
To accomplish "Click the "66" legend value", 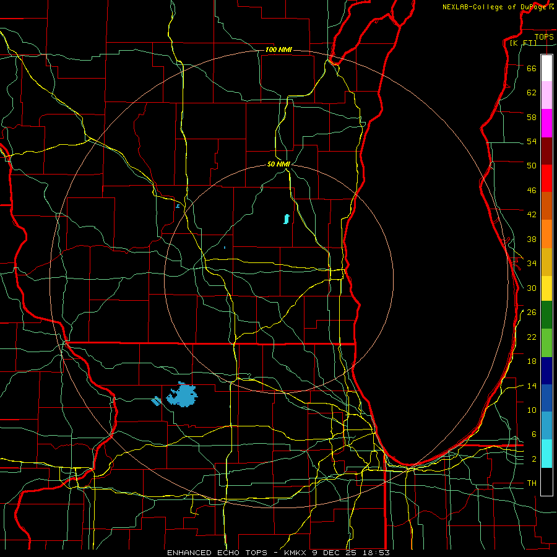I will [x=532, y=68].
